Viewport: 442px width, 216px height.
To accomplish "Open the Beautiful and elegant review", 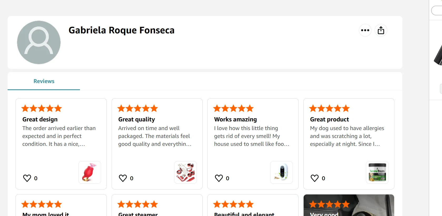I will click(244, 214).
